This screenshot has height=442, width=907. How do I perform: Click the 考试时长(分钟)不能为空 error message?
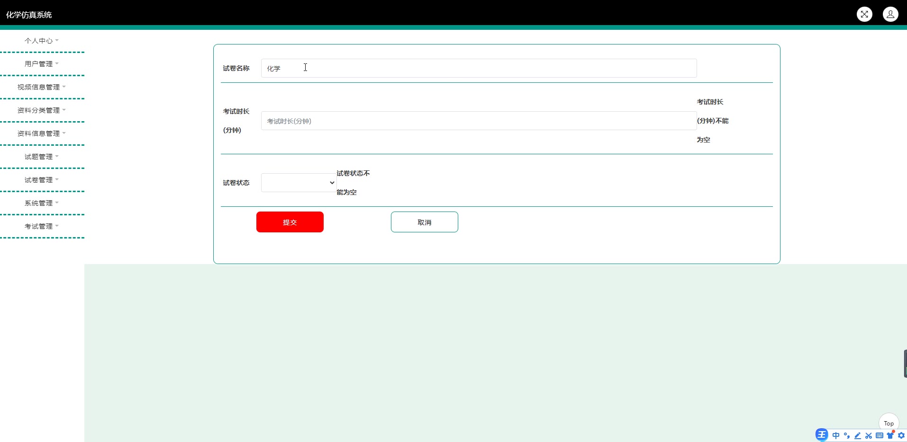coord(713,121)
